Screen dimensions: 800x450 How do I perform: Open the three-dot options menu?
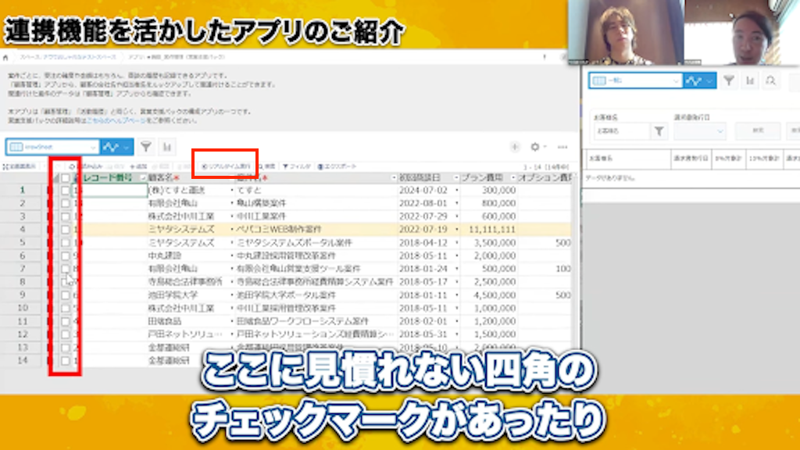(x=562, y=147)
